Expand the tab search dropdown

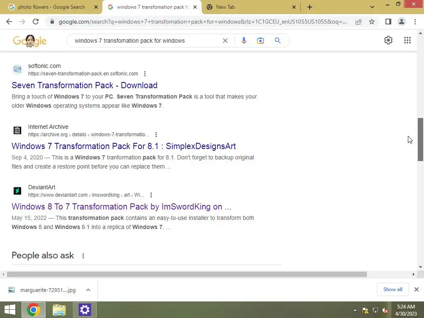point(372,7)
